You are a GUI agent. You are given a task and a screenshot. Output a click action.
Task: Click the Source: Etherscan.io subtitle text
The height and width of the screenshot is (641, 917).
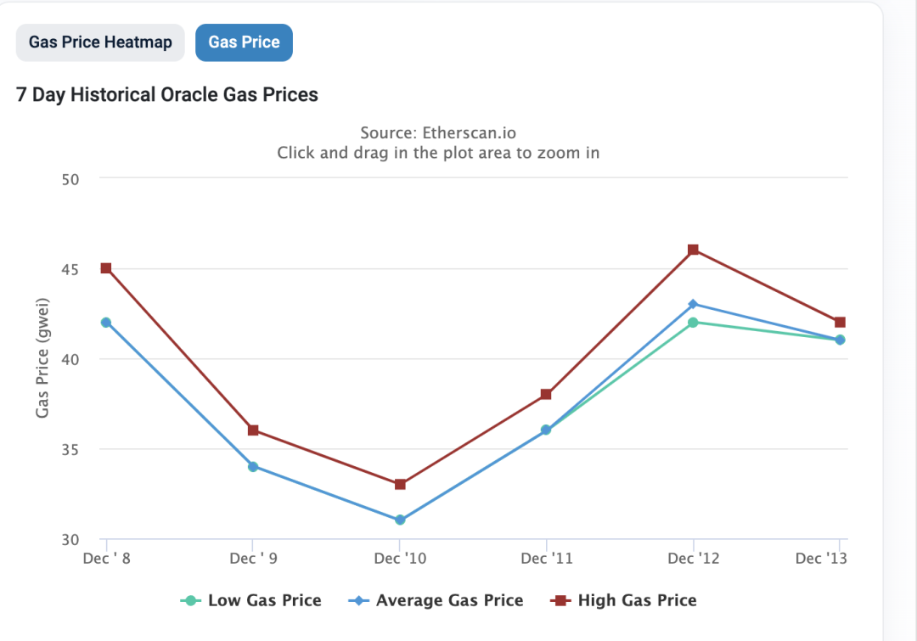pos(438,133)
